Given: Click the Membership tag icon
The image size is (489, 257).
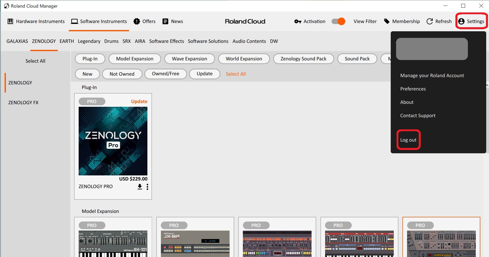Looking at the screenshot, I should (387, 21).
